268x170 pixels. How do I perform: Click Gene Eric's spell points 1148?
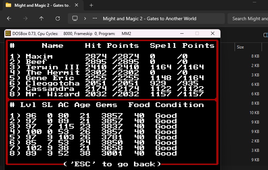[x=161, y=78]
